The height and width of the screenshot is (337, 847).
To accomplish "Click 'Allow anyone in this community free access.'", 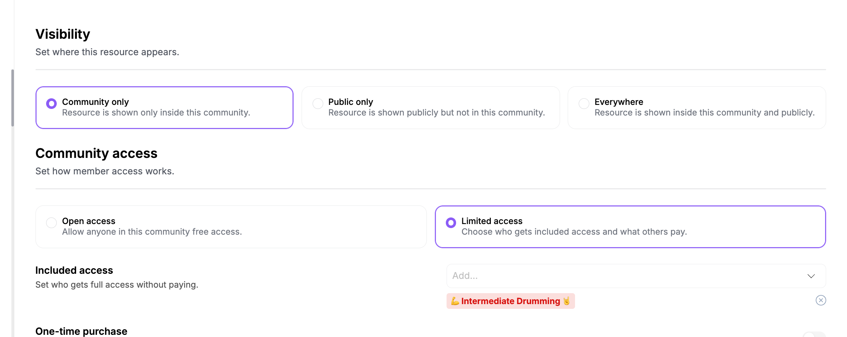I will point(152,232).
